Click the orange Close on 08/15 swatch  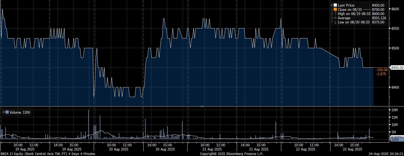coord(335,9)
